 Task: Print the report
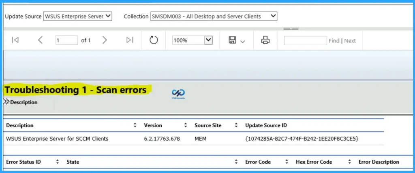(265, 40)
